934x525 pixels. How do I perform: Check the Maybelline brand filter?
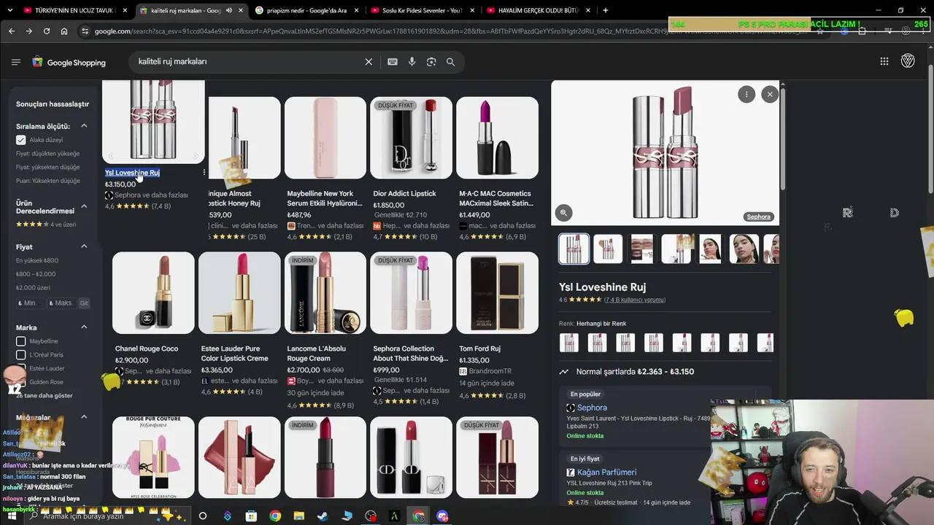(x=20, y=341)
